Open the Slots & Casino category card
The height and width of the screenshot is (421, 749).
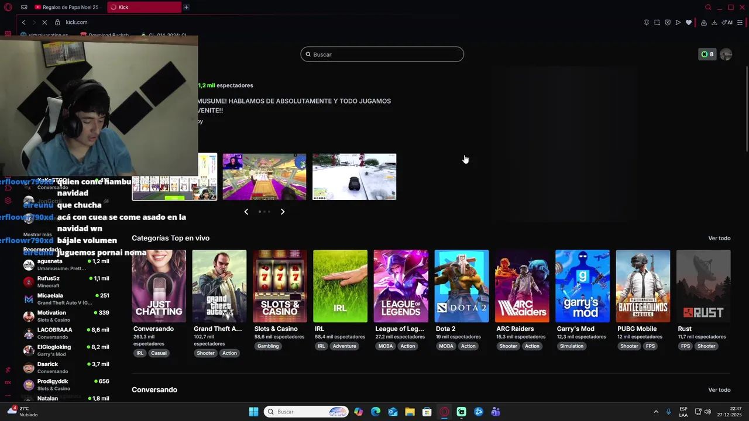click(x=280, y=286)
